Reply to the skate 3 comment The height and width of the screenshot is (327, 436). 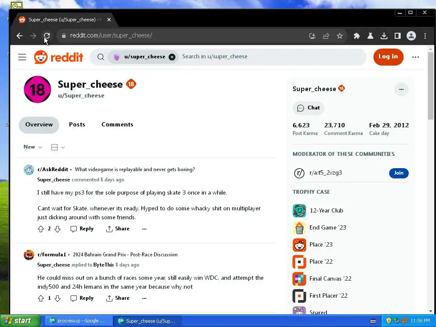point(82,229)
